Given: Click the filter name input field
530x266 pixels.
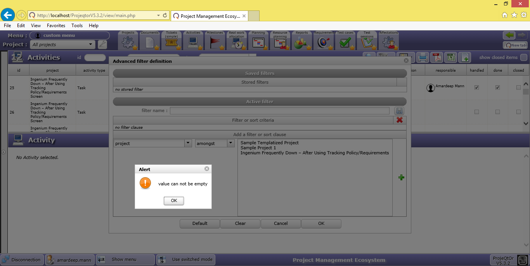Looking at the screenshot, I should [x=279, y=111].
